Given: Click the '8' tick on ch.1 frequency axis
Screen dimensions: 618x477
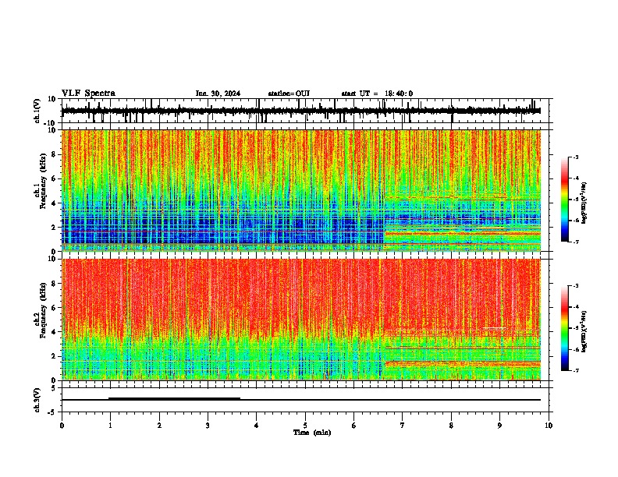Looking at the screenshot, I should coord(55,154).
